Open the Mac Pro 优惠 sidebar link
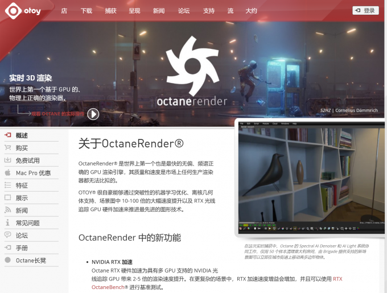The width and height of the screenshot is (387, 293). [x=34, y=173]
